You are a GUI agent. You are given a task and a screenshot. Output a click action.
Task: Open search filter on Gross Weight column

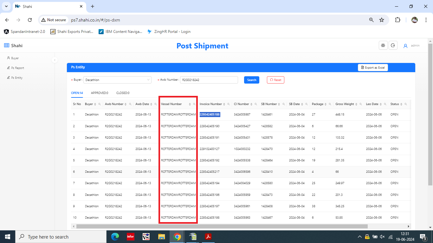(361, 104)
